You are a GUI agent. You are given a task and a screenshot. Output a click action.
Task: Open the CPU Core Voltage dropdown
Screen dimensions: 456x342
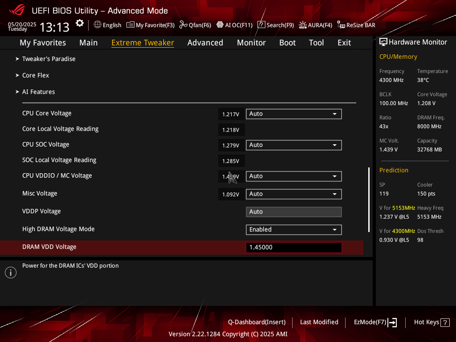pos(294,114)
